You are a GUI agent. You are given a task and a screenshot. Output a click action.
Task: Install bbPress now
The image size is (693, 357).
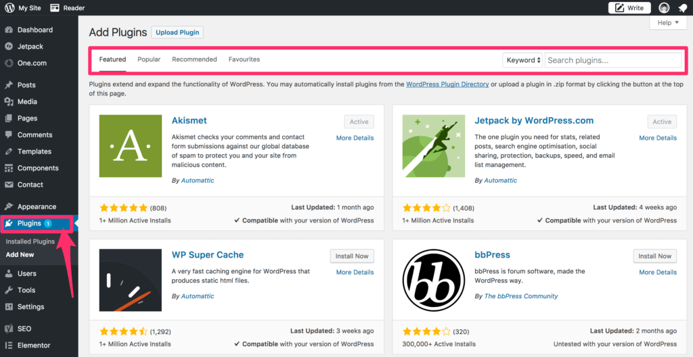click(x=655, y=256)
